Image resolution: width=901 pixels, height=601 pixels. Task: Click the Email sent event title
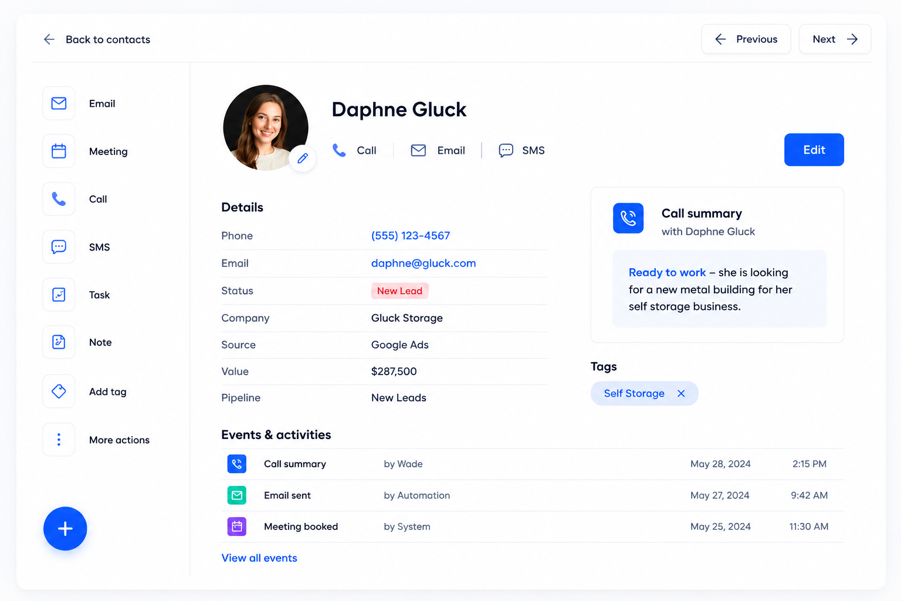click(x=287, y=495)
